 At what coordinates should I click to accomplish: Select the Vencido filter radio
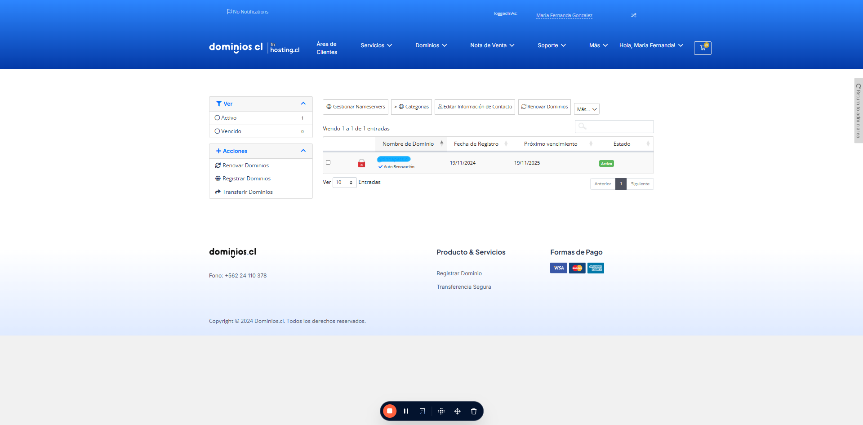(x=218, y=131)
